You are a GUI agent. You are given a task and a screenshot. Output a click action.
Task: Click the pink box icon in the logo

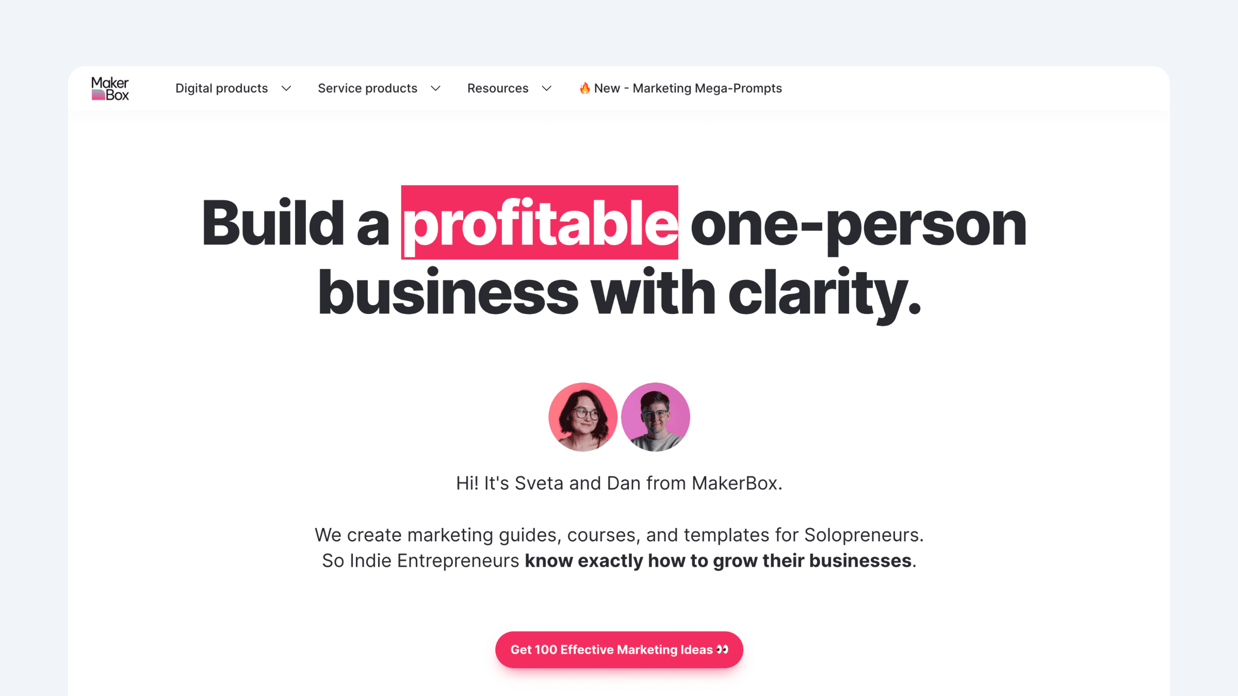(99, 94)
